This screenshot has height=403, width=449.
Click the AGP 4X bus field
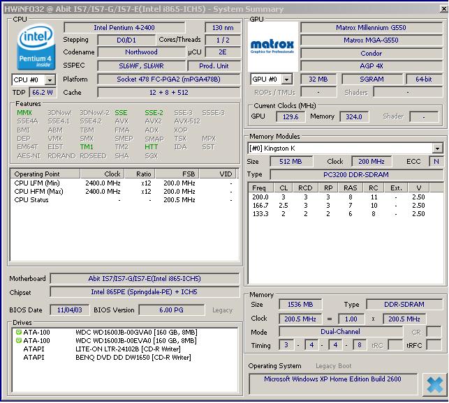point(371,66)
